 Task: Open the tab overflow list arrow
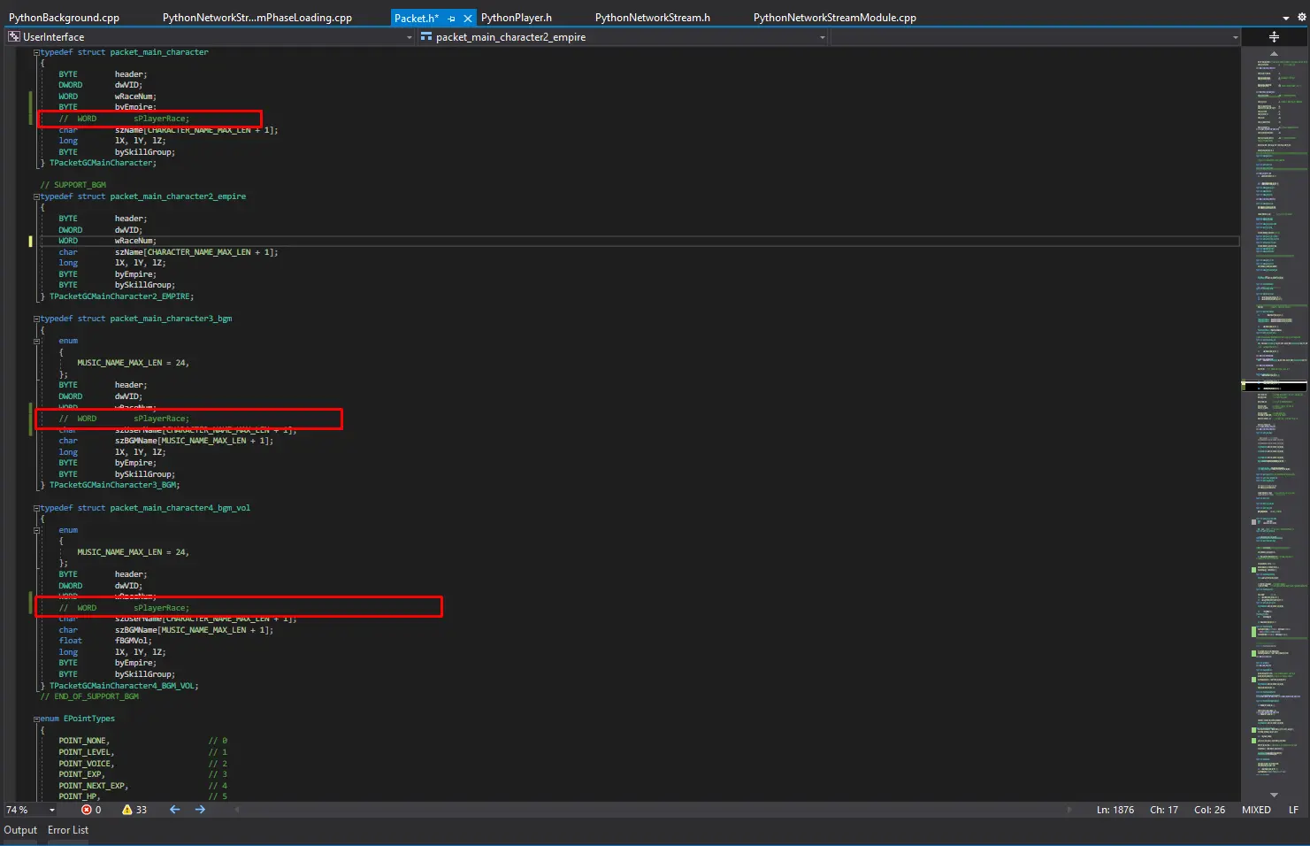(x=1286, y=18)
